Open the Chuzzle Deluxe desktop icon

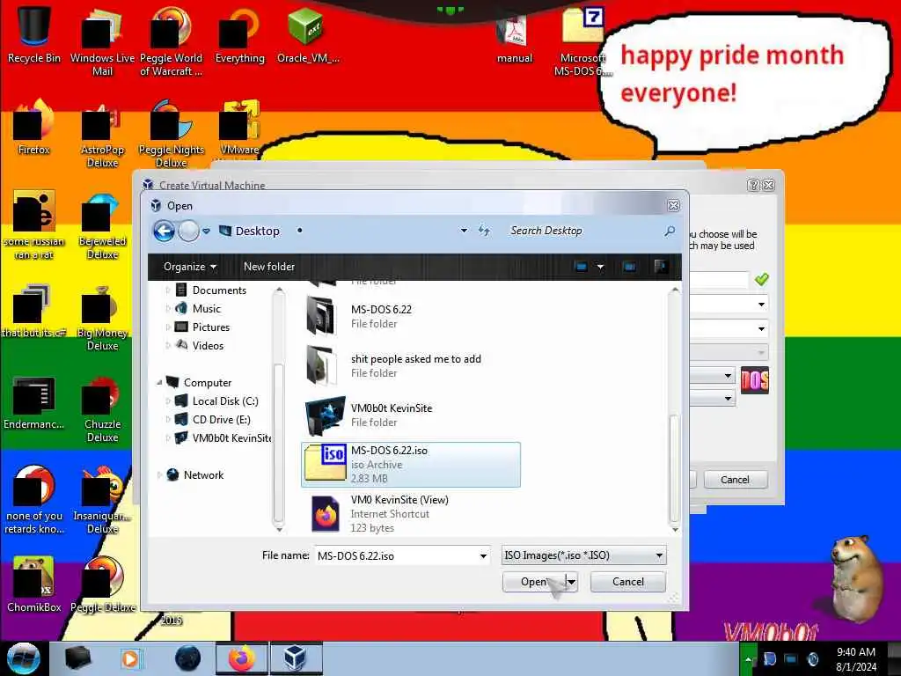point(102,408)
